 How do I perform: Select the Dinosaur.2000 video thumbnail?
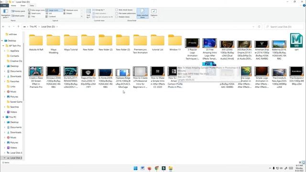(53, 71)
